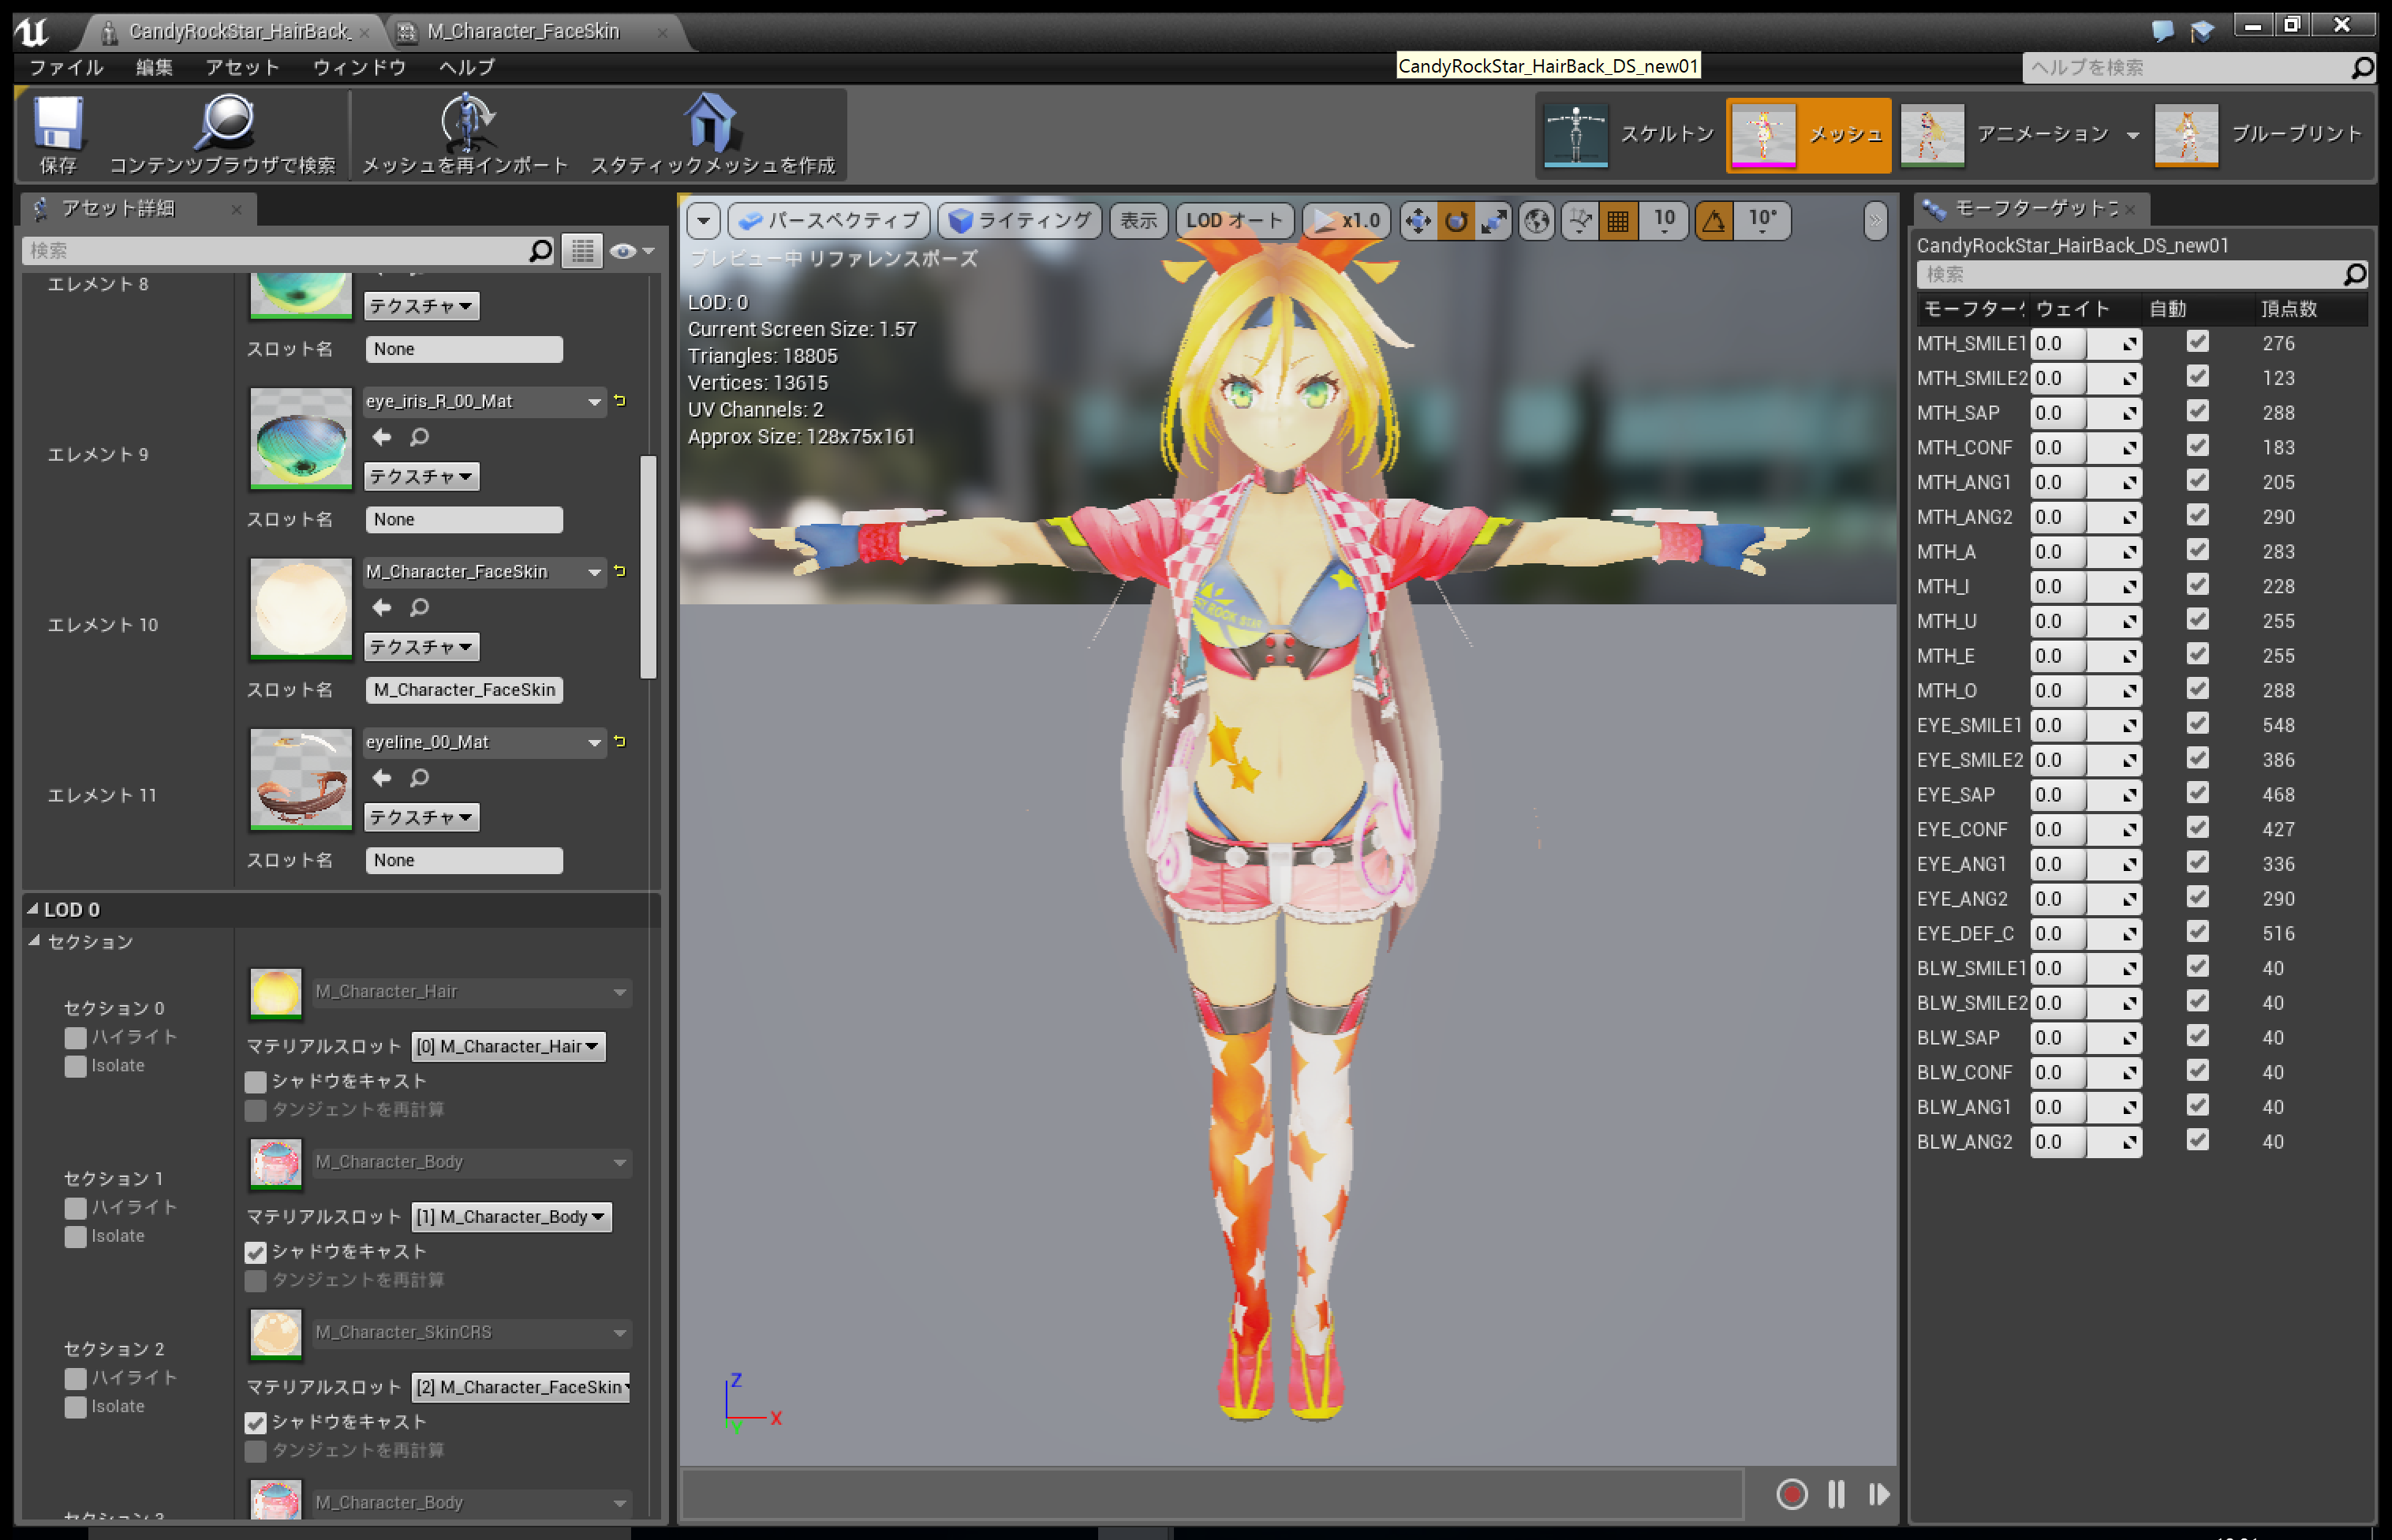Switch to the M_Character_FaceSkin tab
Image resolution: width=2392 pixels, height=1540 pixels.
click(x=523, y=31)
